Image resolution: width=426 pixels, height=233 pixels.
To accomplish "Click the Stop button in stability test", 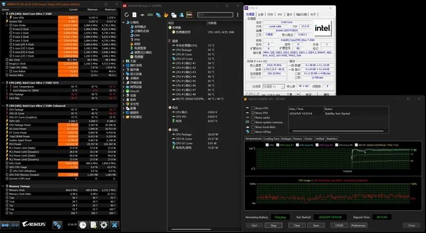I will (273, 226).
